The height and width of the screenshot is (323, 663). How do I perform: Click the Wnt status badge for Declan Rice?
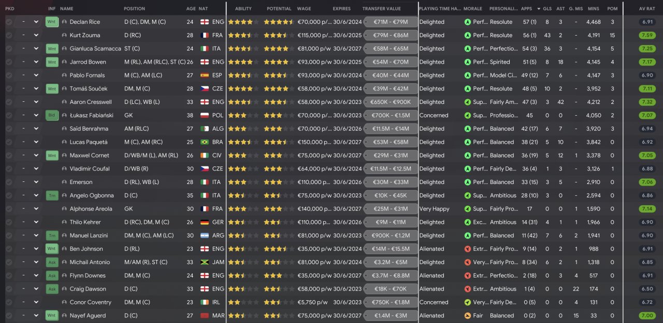tap(51, 22)
